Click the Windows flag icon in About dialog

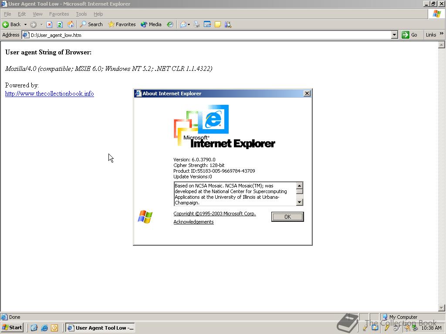click(x=145, y=217)
